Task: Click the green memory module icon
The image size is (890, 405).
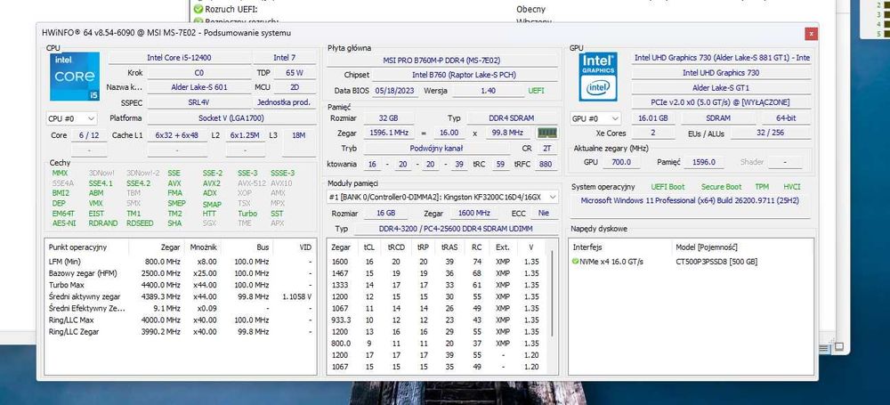Action: (547, 133)
